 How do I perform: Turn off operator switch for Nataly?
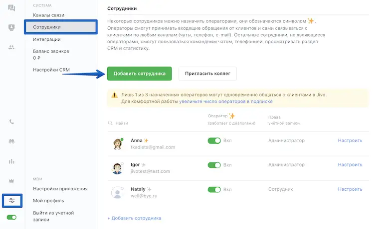click(x=214, y=189)
